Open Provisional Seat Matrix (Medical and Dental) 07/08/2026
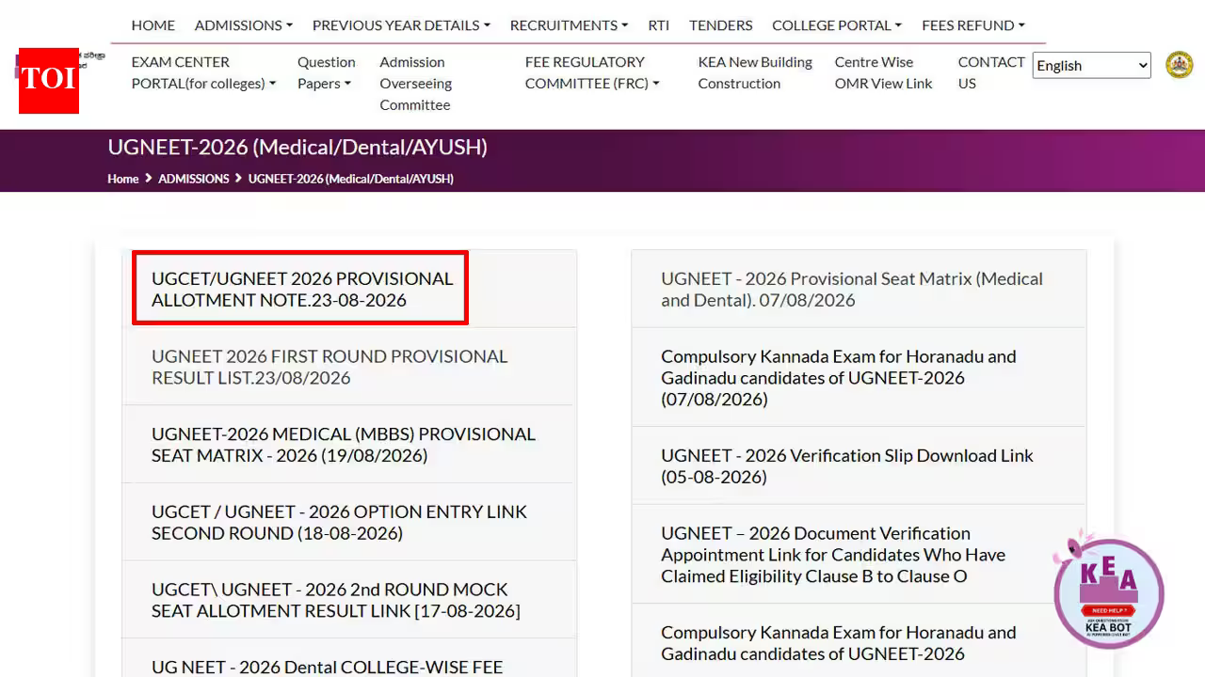This screenshot has width=1205, height=677. click(x=852, y=290)
